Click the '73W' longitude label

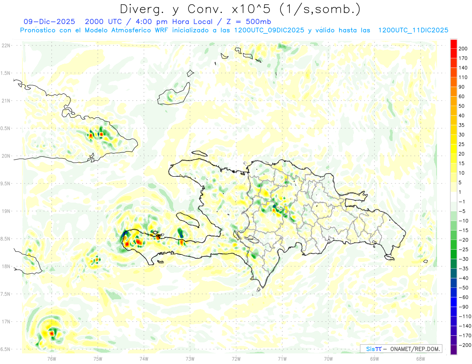190,359
